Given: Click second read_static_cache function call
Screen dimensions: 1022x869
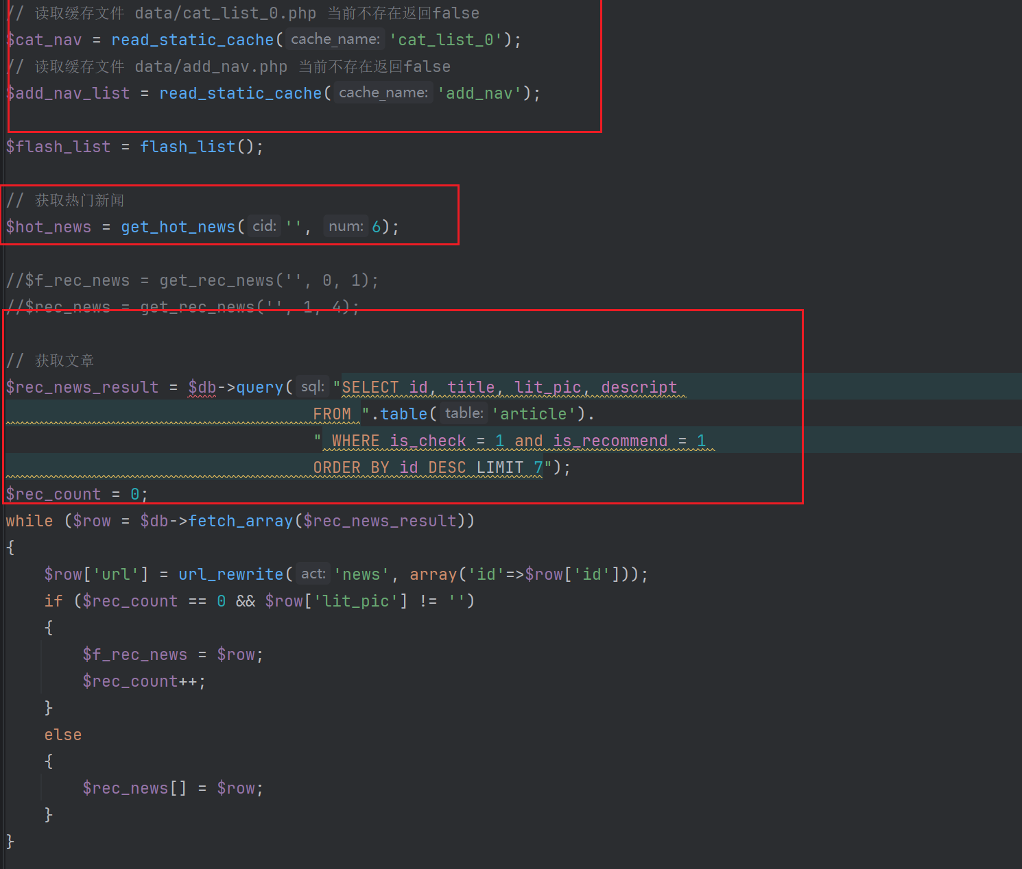Looking at the screenshot, I should tap(240, 93).
